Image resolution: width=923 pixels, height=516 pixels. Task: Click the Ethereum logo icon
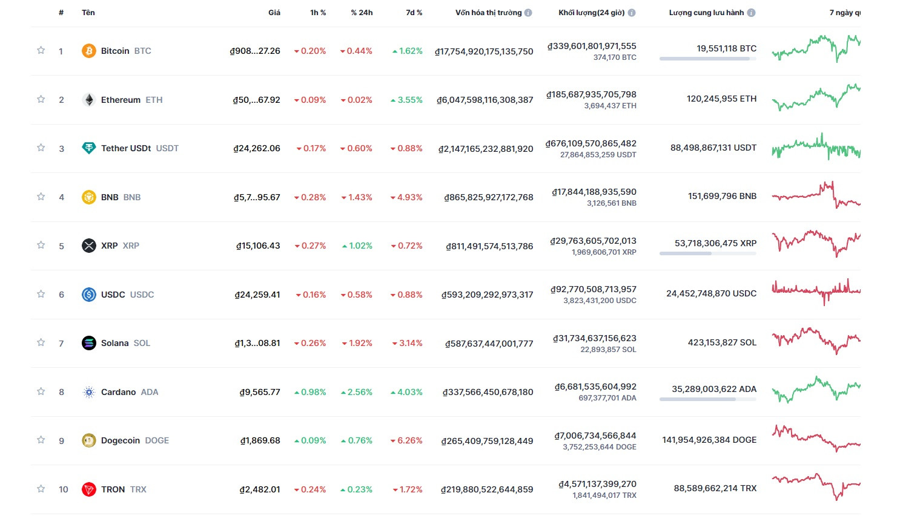pyautogui.click(x=89, y=100)
